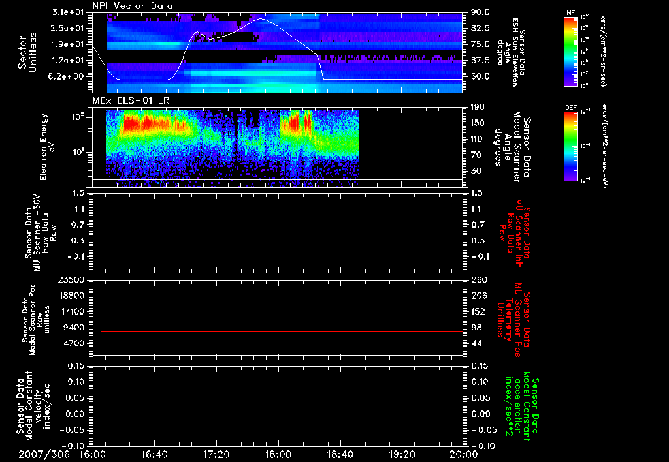Click the 18:40 time tick label
This screenshot has height=462, width=669.
click(x=340, y=454)
